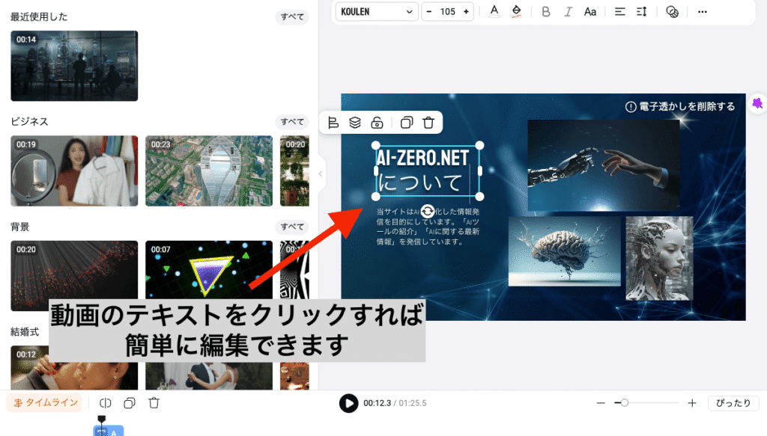The width and height of the screenshot is (767, 436).
Task: Click the purple icon beside the canvas
Action: (x=757, y=103)
